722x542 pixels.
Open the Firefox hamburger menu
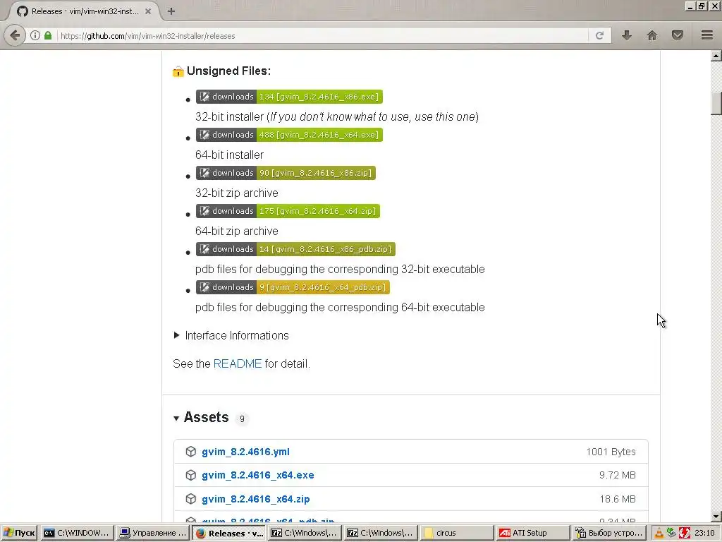click(707, 35)
